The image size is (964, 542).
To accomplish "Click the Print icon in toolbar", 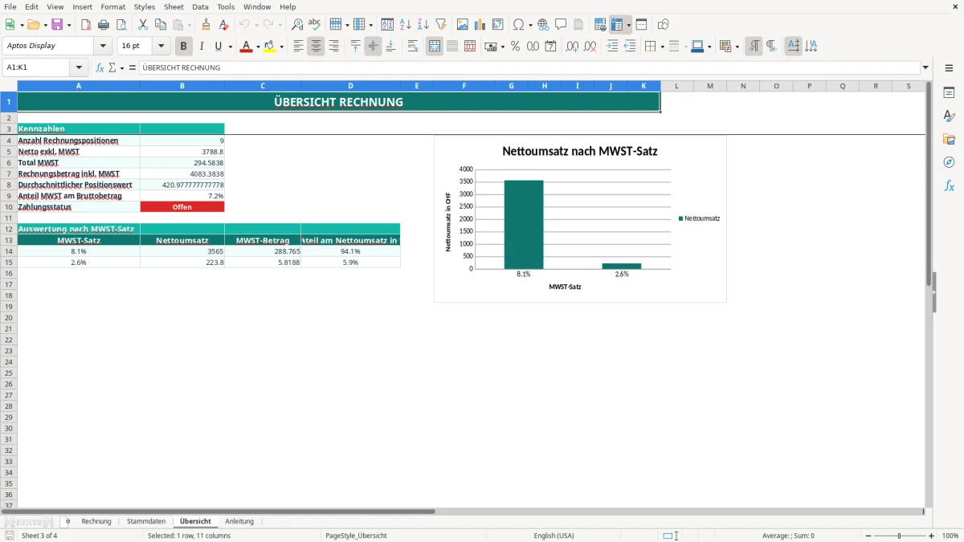I will 104,25.
